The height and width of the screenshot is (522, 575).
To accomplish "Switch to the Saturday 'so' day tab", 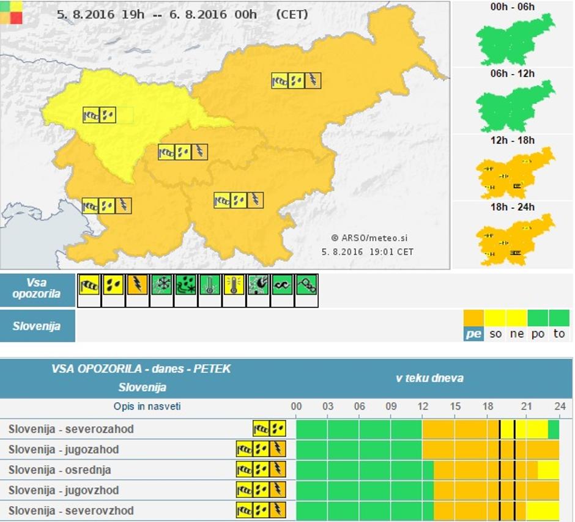I will click(x=496, y=334).
